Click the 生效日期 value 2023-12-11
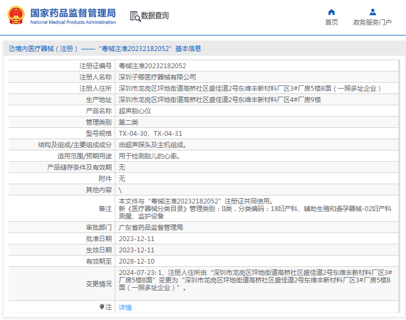 [x=136, y=250]
